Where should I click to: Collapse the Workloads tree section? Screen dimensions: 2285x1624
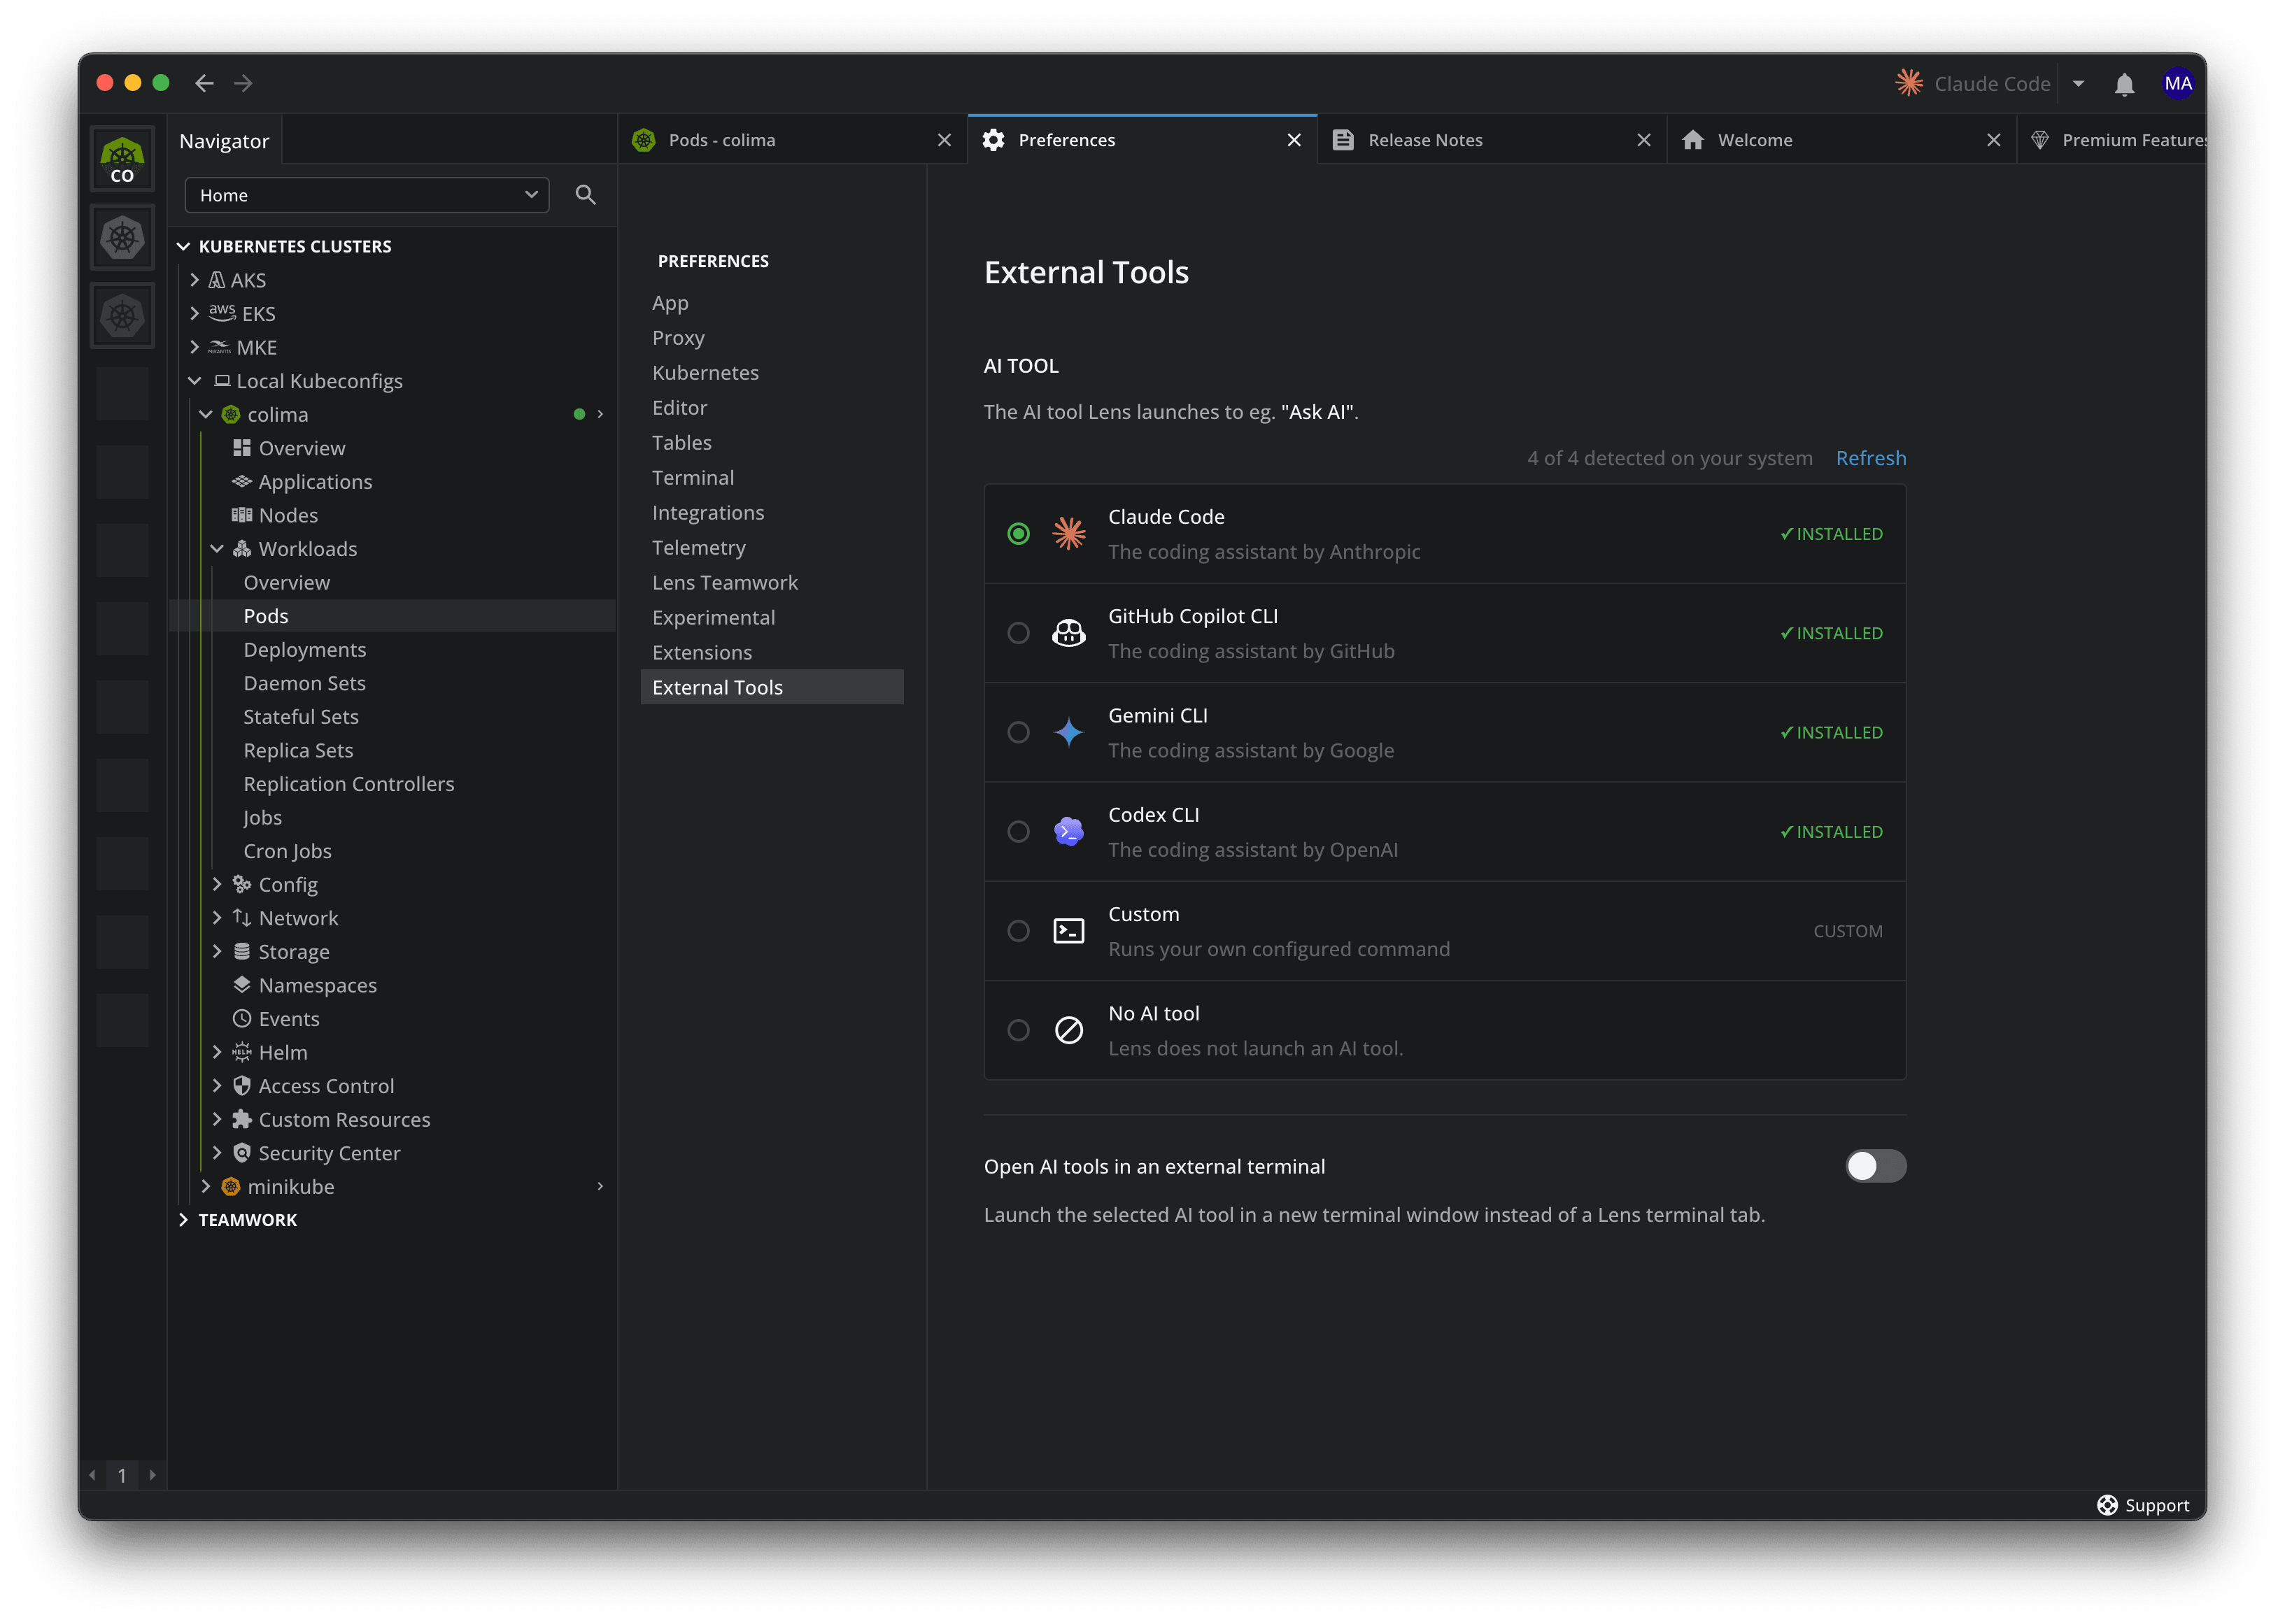pos(216,549)
